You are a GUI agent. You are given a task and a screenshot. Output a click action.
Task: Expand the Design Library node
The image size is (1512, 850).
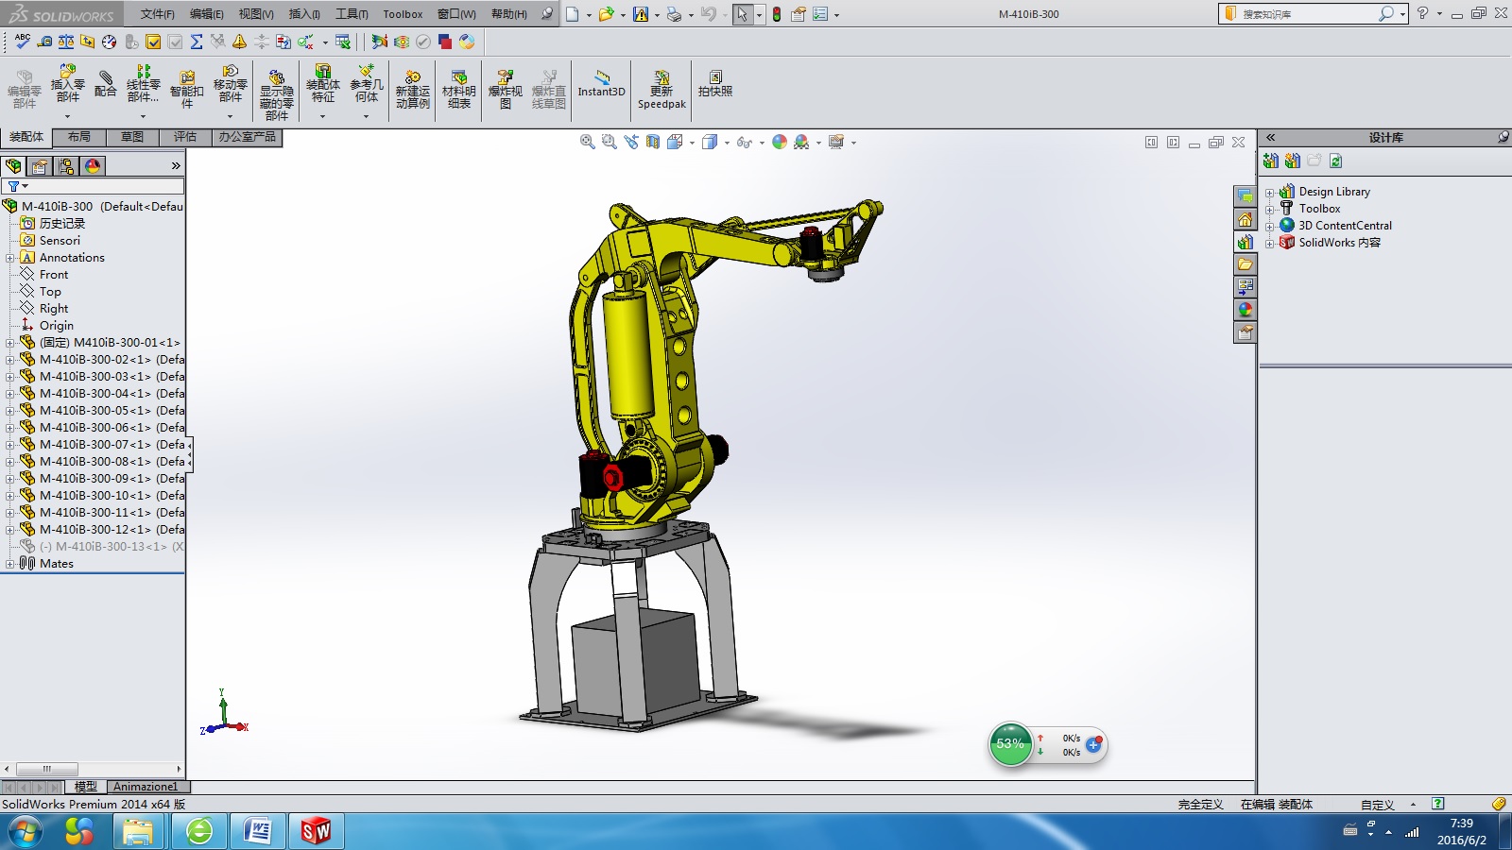[x=1270, y=192]
